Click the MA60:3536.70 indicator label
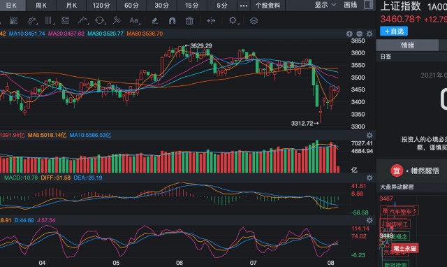Screen dimensions: 447x267 [145, 34]
